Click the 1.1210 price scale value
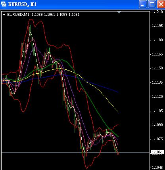Screen dimensions: 165x170 157,12
